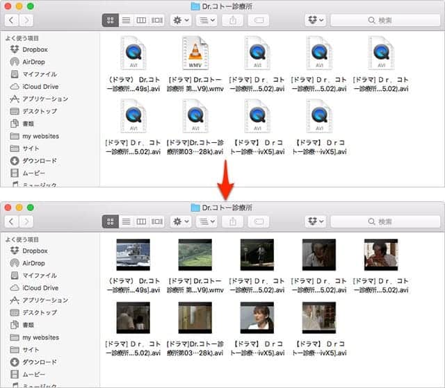The image size is (445, 388).
Task: Go back in the top Finder window
Action: (12, 20)
